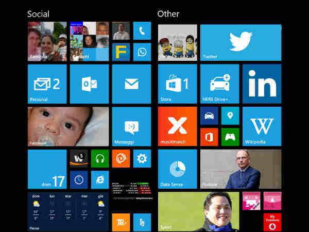
Task: Open Personal mailbox with 2 unread
Action: pos(47,84)
